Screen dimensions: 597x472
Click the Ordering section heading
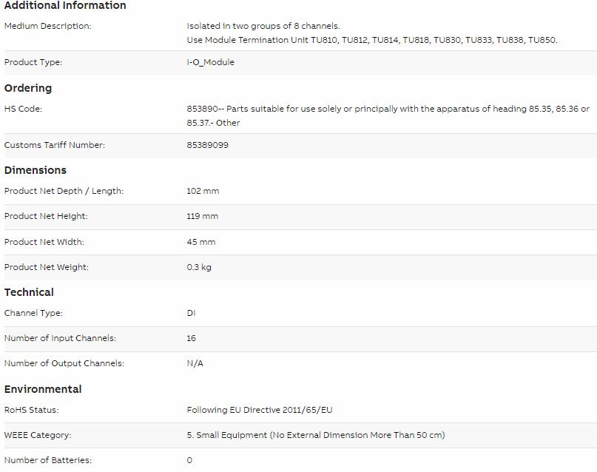(x=28, y=88)
